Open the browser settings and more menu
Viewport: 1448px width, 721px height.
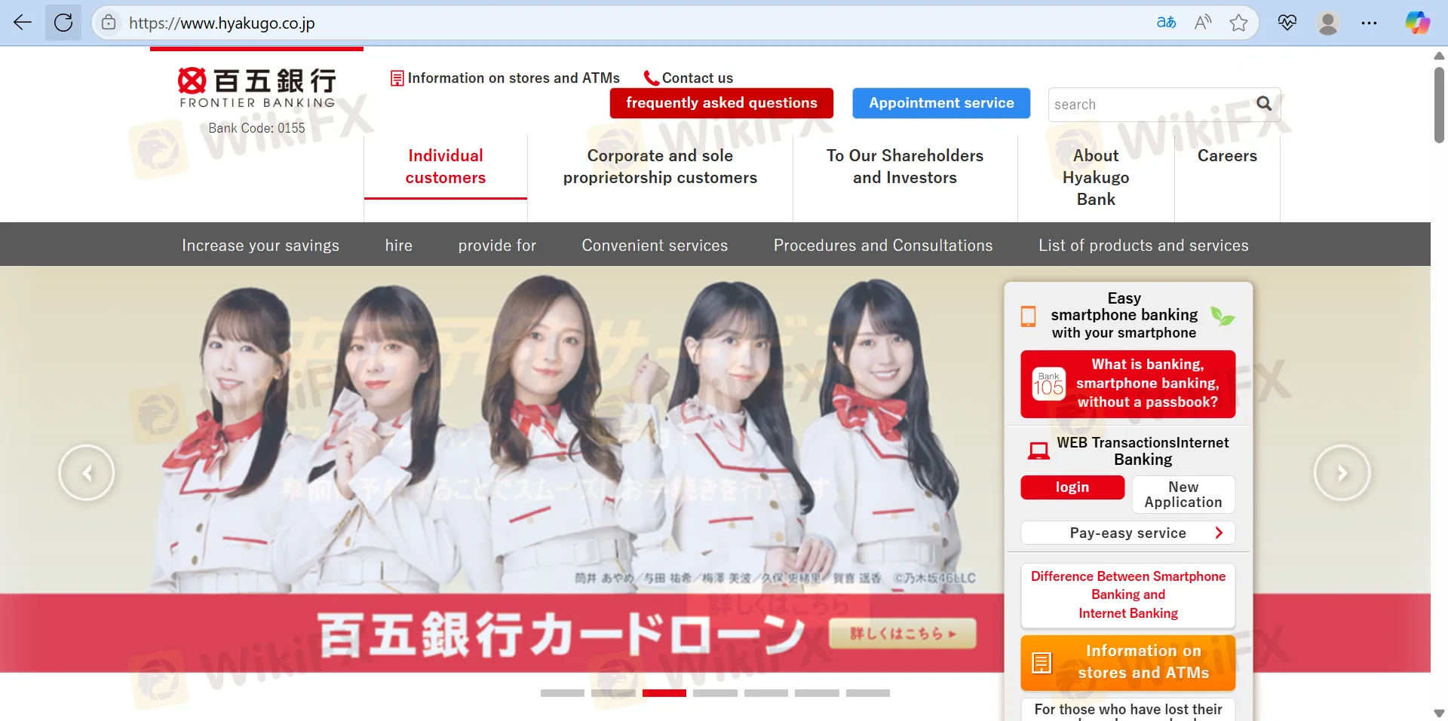(x=1369, y=23)
